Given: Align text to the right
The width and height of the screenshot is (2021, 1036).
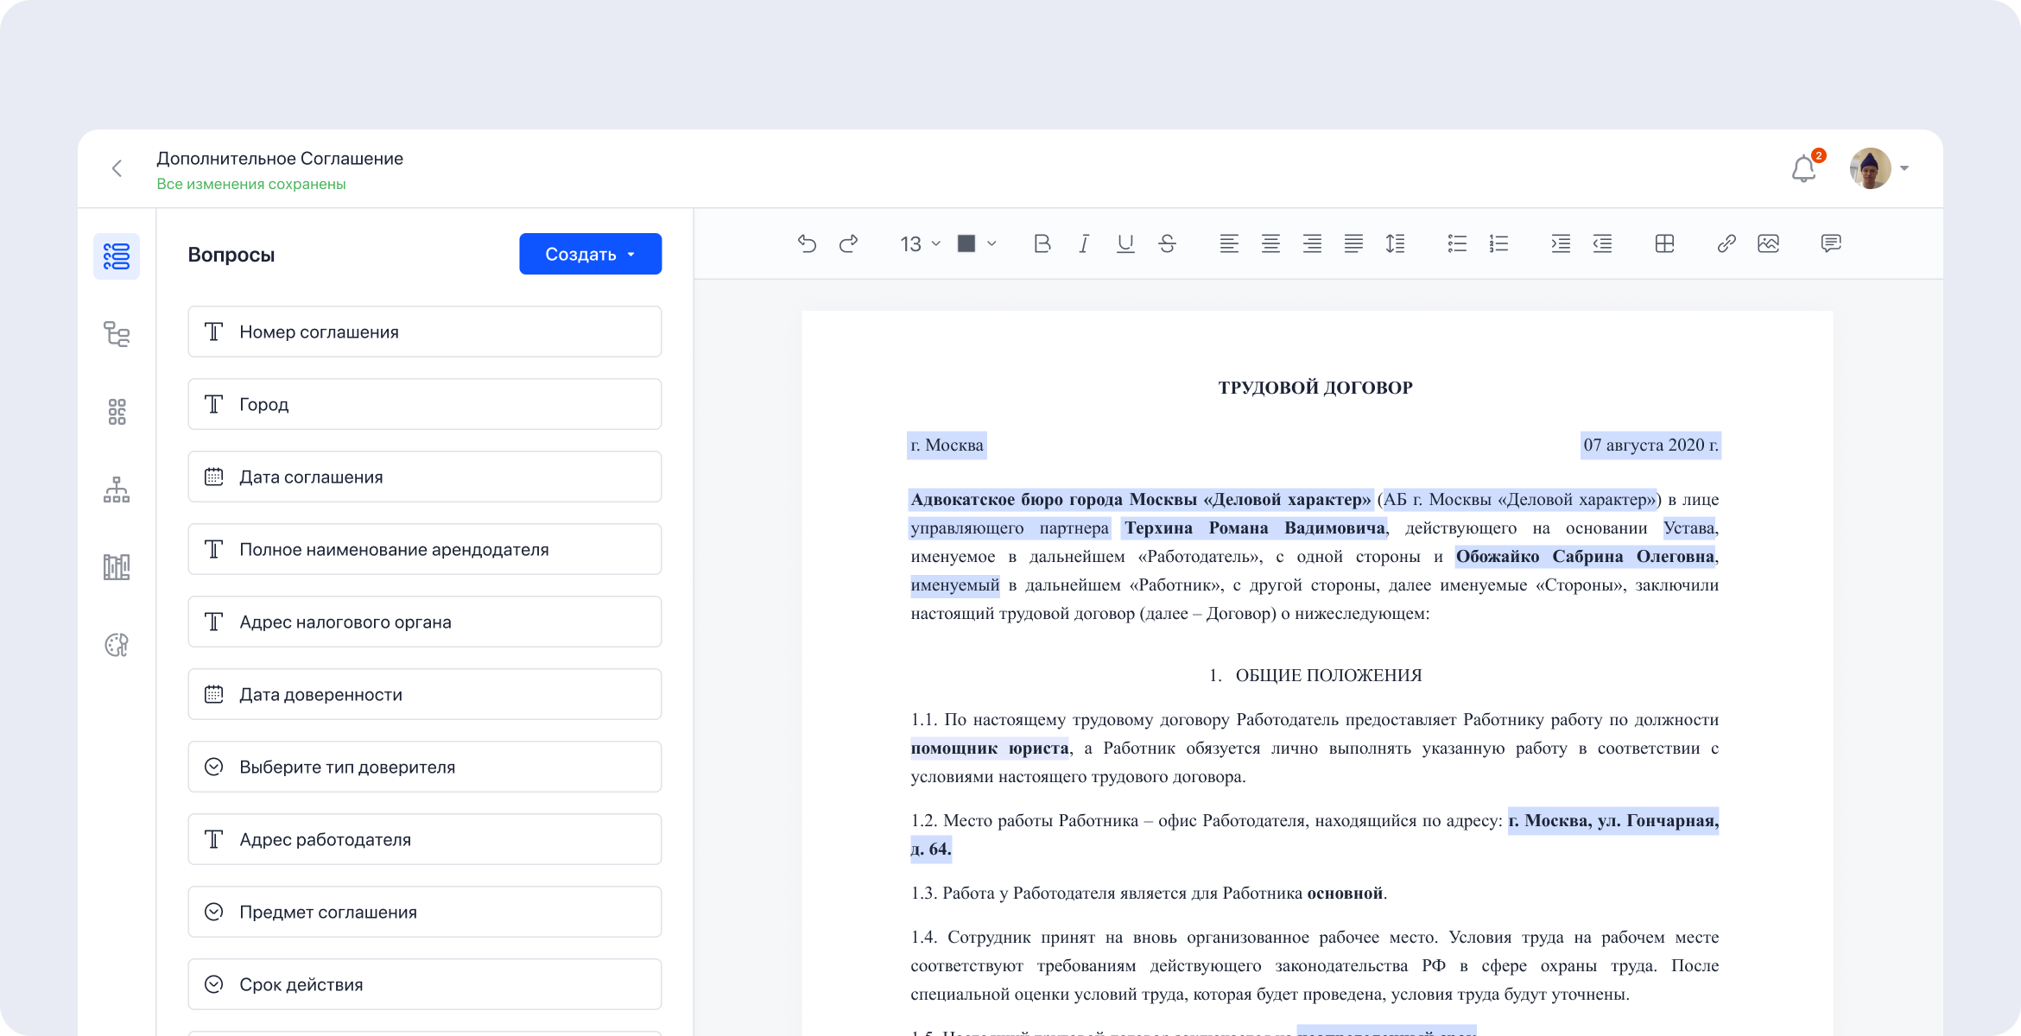Looking at the screenshot, I should [x=1312, y=243].
